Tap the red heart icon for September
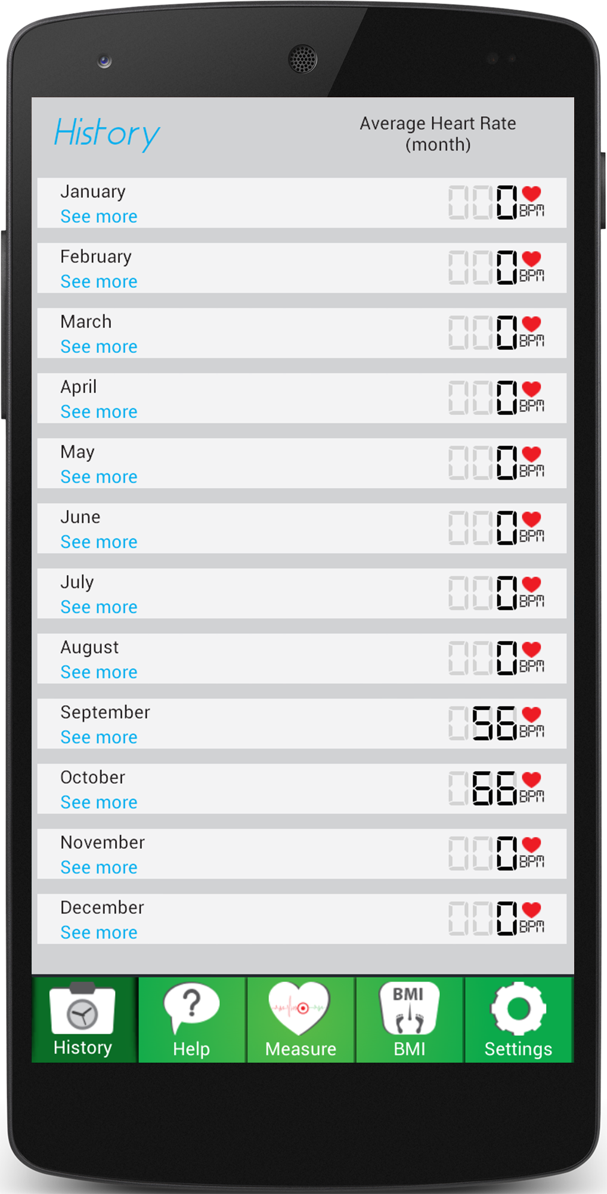The height and width of the screenshot is (1194, 607). click(x=531, y=715)
